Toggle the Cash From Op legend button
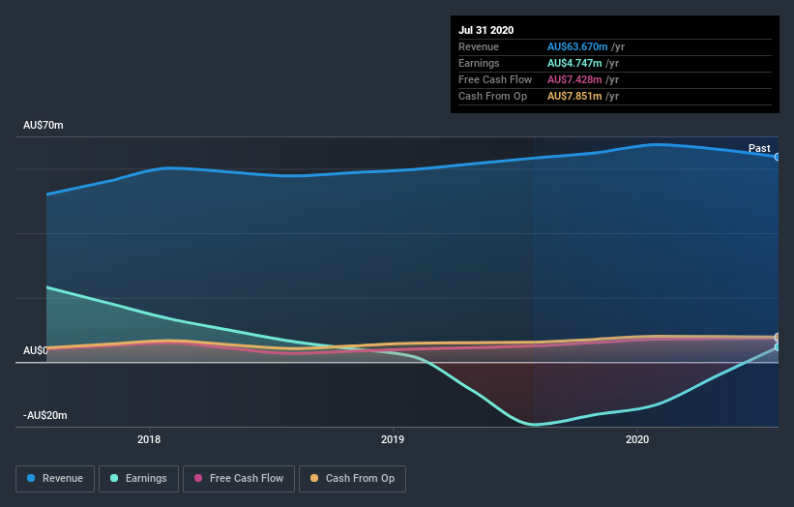Image resolution: width=794 pixels, height=507 pixels. click(352, 479)
